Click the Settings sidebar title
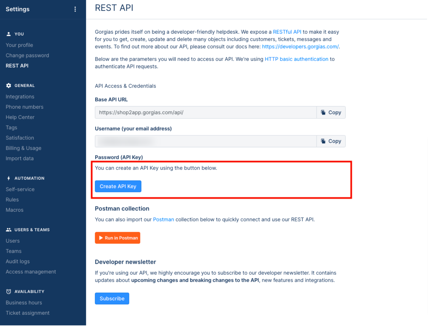This screenshot has height=326, width=428. coord(18,9)
